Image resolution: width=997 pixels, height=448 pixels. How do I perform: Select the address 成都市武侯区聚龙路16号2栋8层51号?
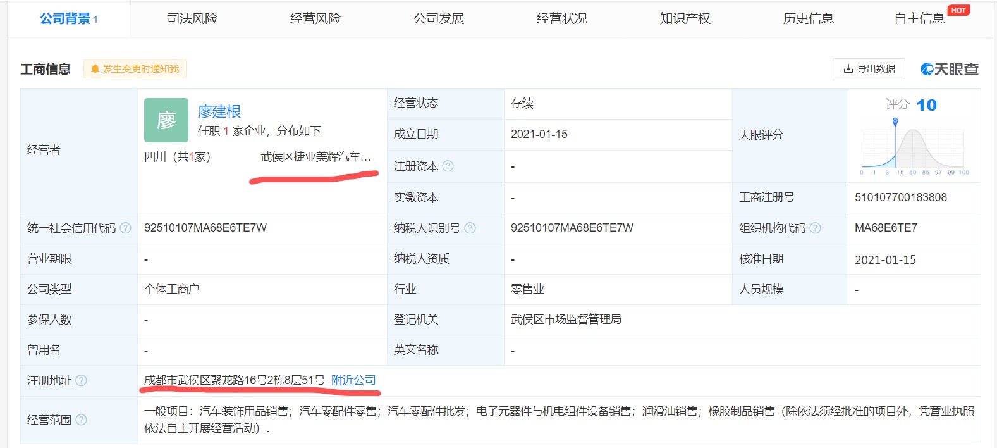pyautogui.click(x=235, y=380)
